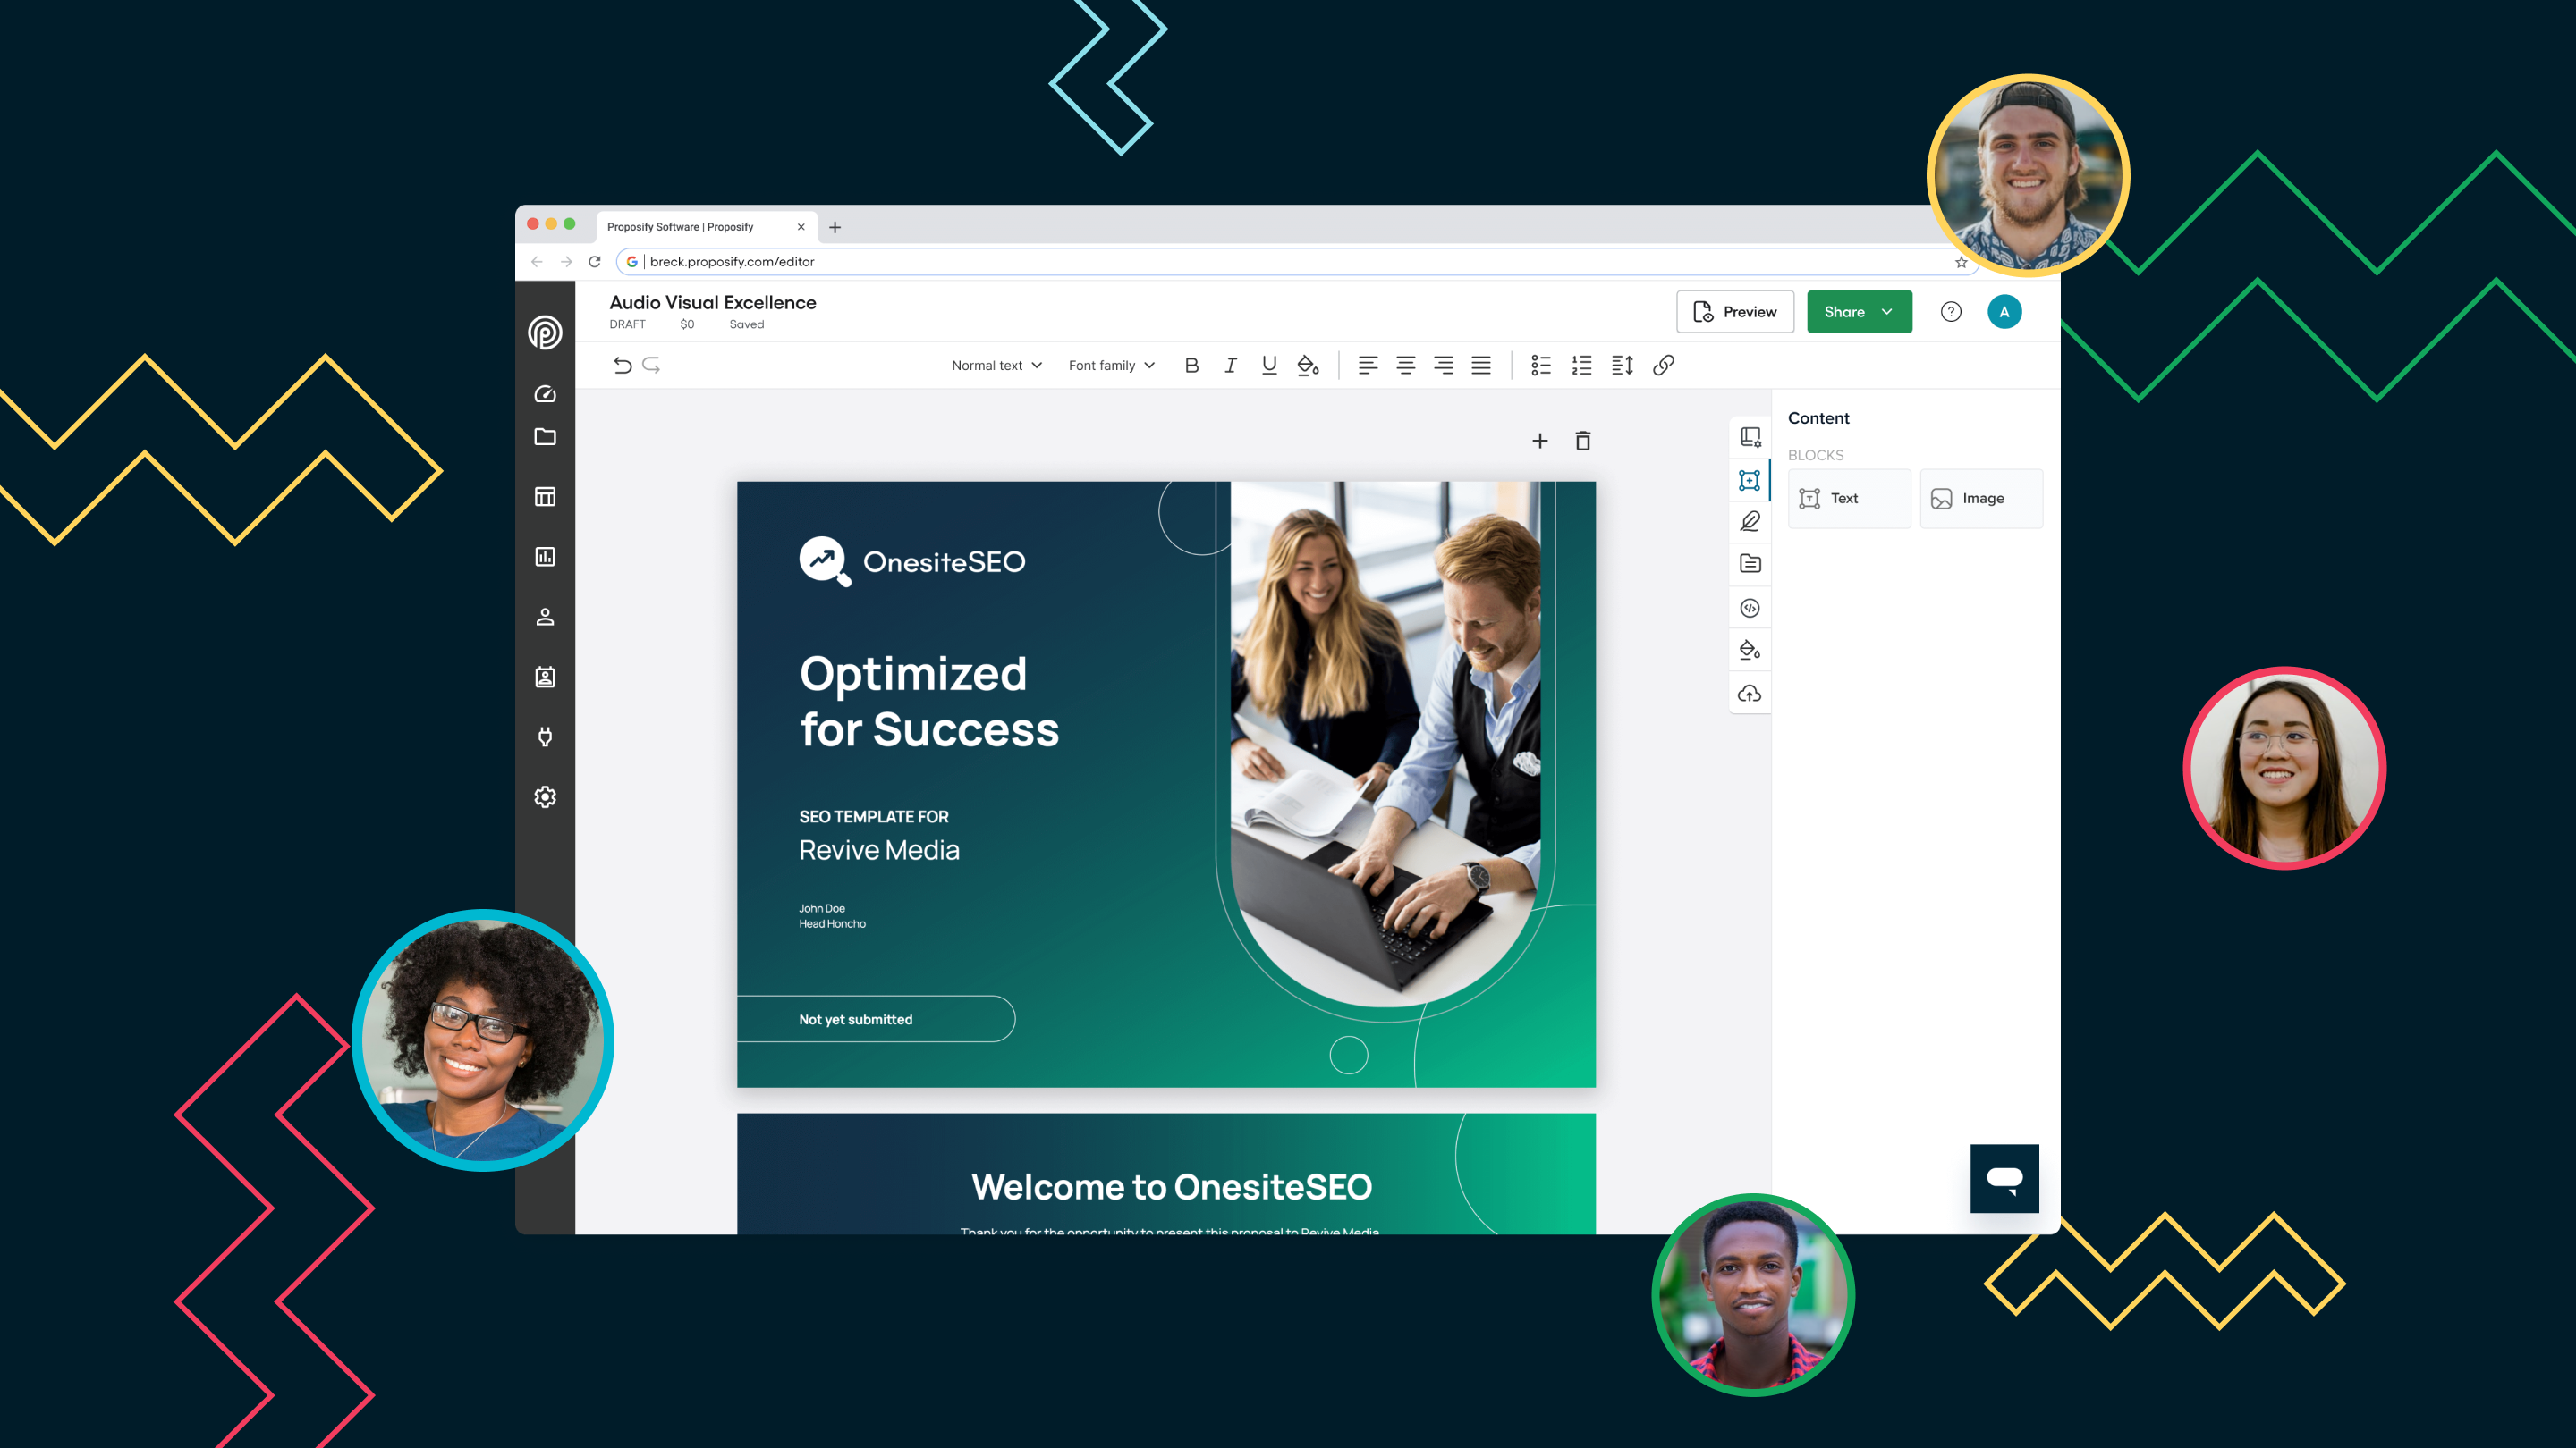Open the cloud upload panel icon

point(1750,694)
